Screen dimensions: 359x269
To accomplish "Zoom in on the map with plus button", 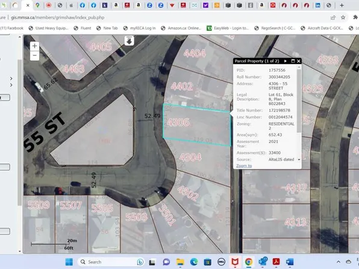I will tap(34, 46).
